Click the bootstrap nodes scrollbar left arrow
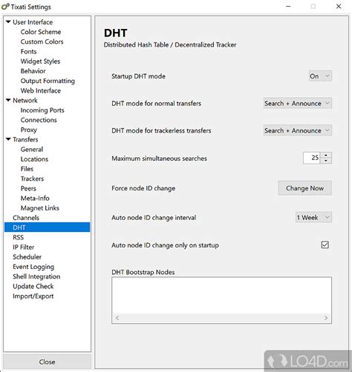This screenshot has width=352, height=372. 117,318
